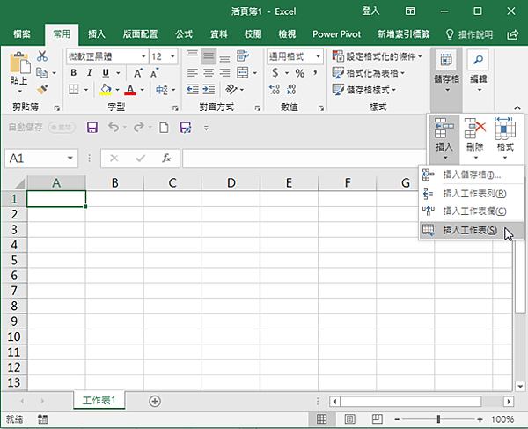Increase decimal places icon
528x429 pixels.
point(275,89)
